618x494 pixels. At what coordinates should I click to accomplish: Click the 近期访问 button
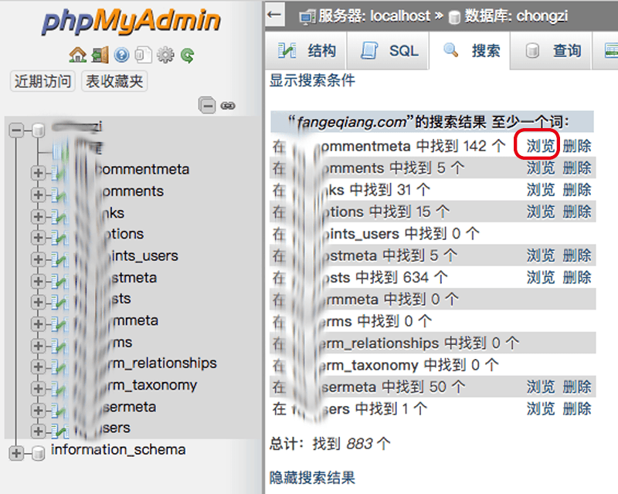coord(42,81)
